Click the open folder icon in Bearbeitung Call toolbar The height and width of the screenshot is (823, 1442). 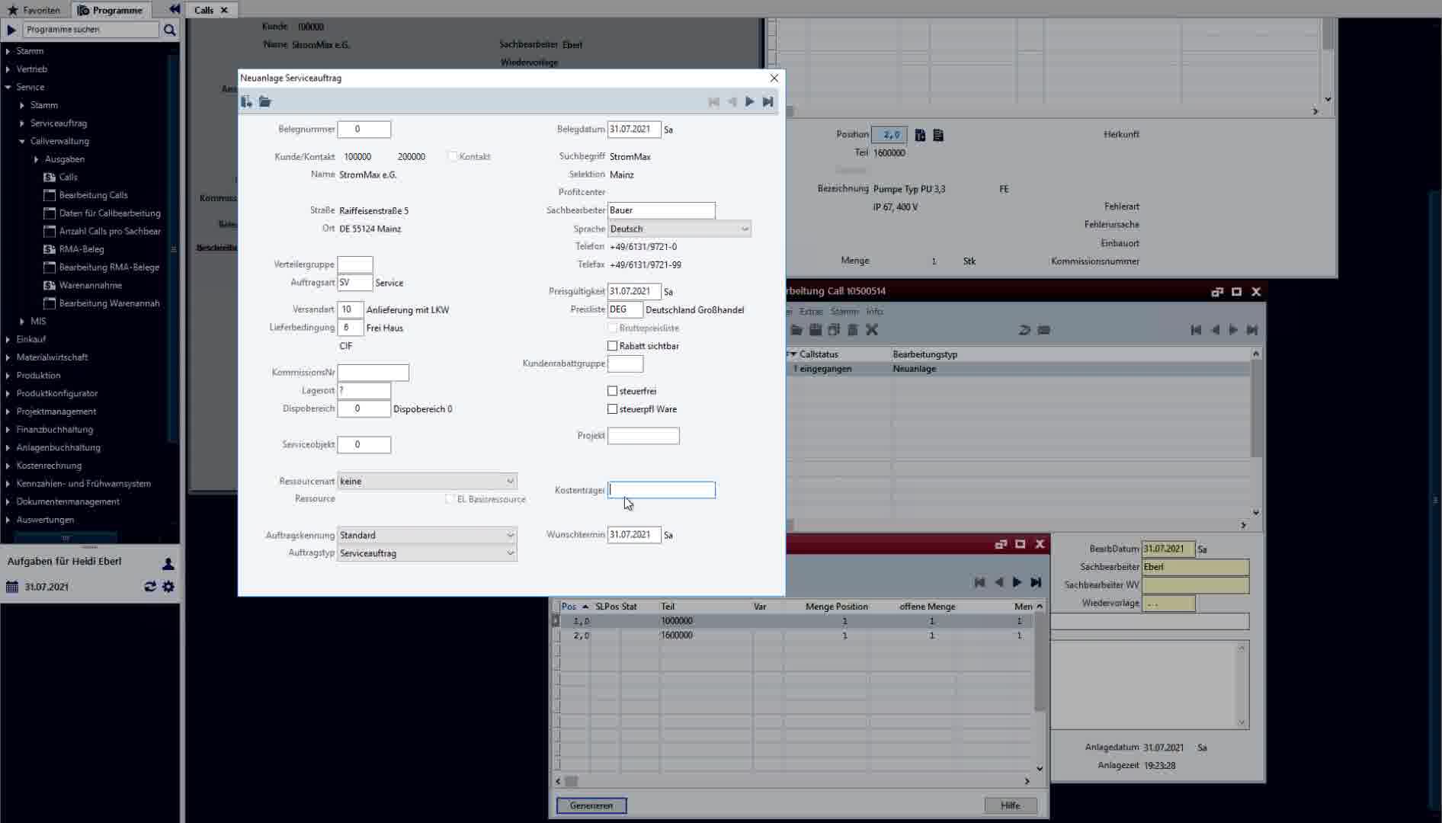tap(796, 330)
